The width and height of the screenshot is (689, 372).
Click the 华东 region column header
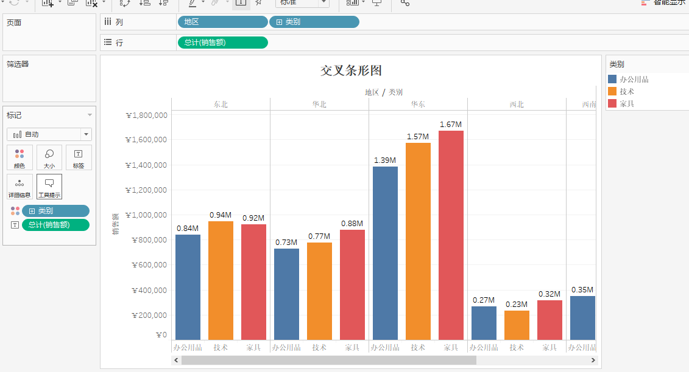(418, 105)
